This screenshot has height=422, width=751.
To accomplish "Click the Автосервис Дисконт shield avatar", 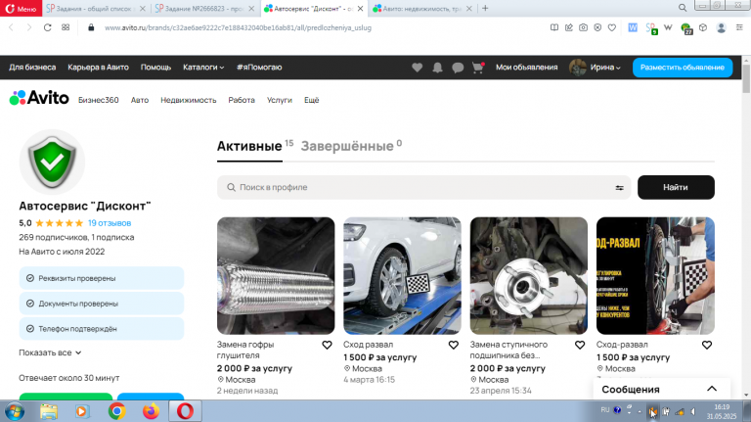I will 52,162.
